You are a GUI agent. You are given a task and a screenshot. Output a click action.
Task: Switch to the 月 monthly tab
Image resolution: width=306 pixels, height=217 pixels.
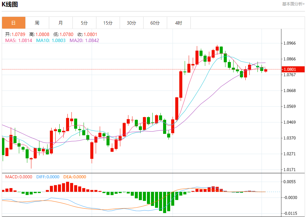(x=61, y=23)
